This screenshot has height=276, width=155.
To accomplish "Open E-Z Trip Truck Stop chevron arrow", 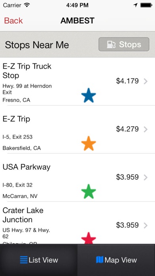I will [146, 81].
